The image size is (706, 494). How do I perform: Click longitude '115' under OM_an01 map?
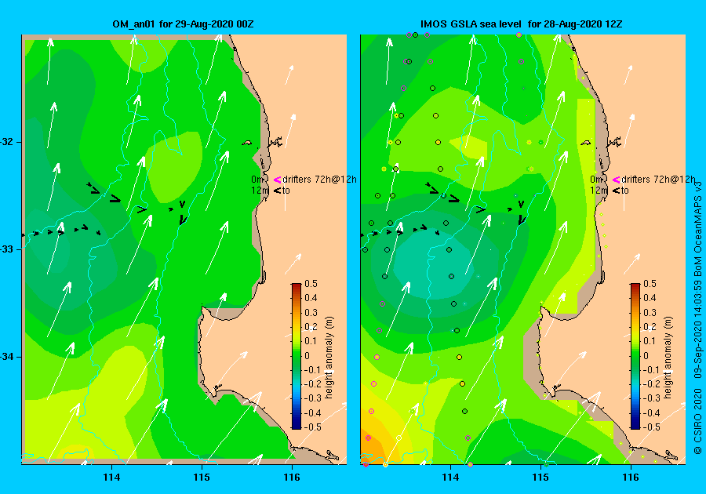(x=202, y=478)
